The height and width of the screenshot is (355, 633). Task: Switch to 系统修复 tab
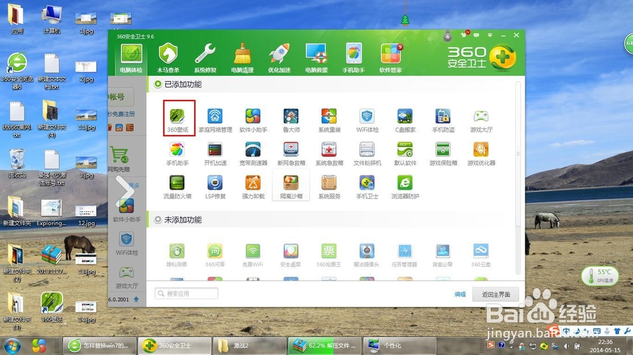click(206, 59)
